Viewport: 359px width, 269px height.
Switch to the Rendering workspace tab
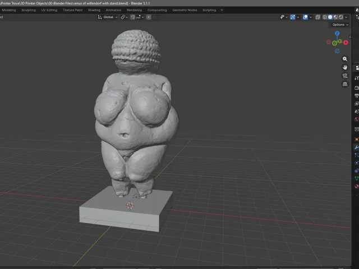tap(134, 10)
